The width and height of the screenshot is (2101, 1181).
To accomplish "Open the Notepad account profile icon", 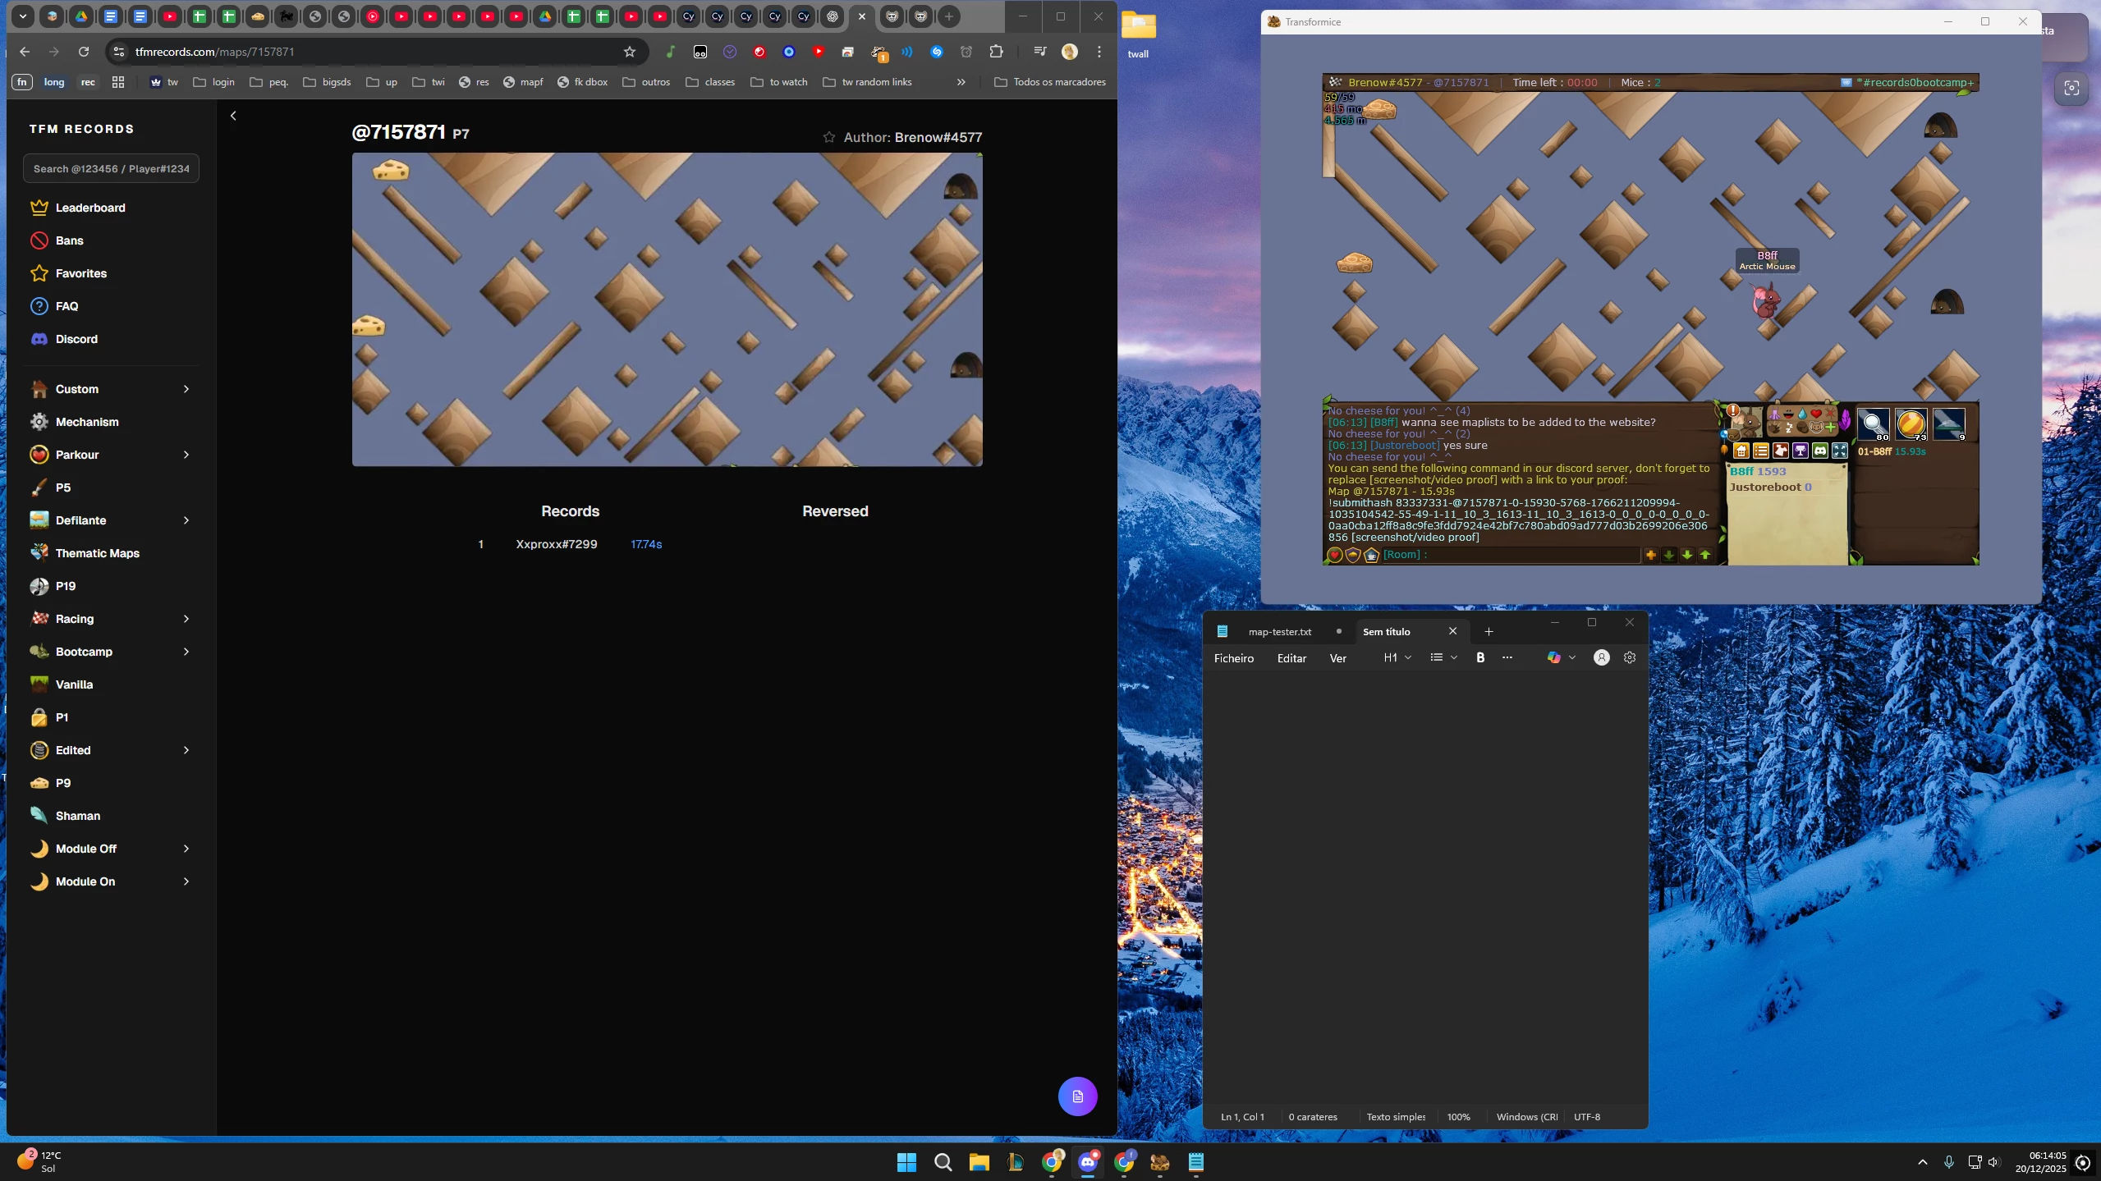I will tap(1601, 657).
